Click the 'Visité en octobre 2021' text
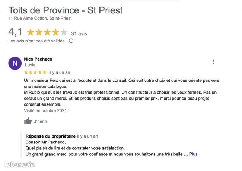Screen dimensions: 242x171 45,111
